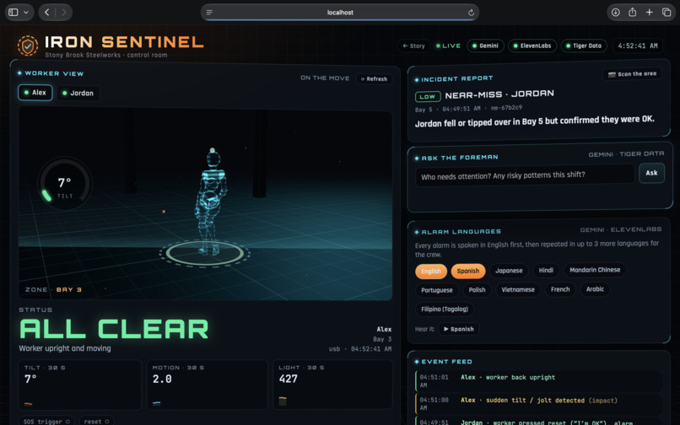Image resolution: width=680 pixels, height=425 pixels.
Task: Click the INCIDENT REPORT panel title
Action: (456, 79)
